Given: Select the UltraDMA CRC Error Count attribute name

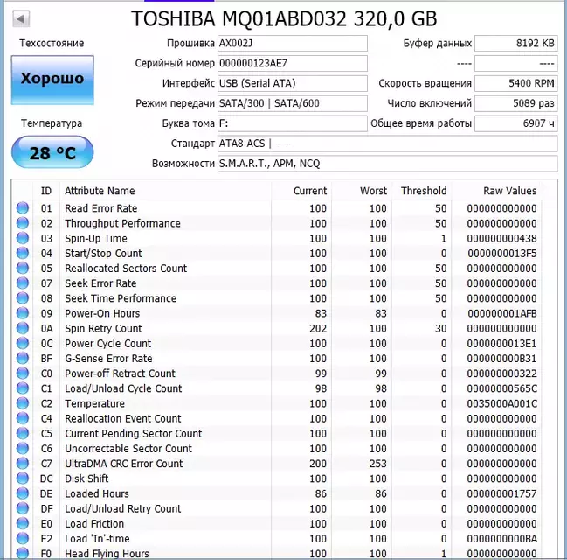Looking at the screenshot, I should coord(124,464).
